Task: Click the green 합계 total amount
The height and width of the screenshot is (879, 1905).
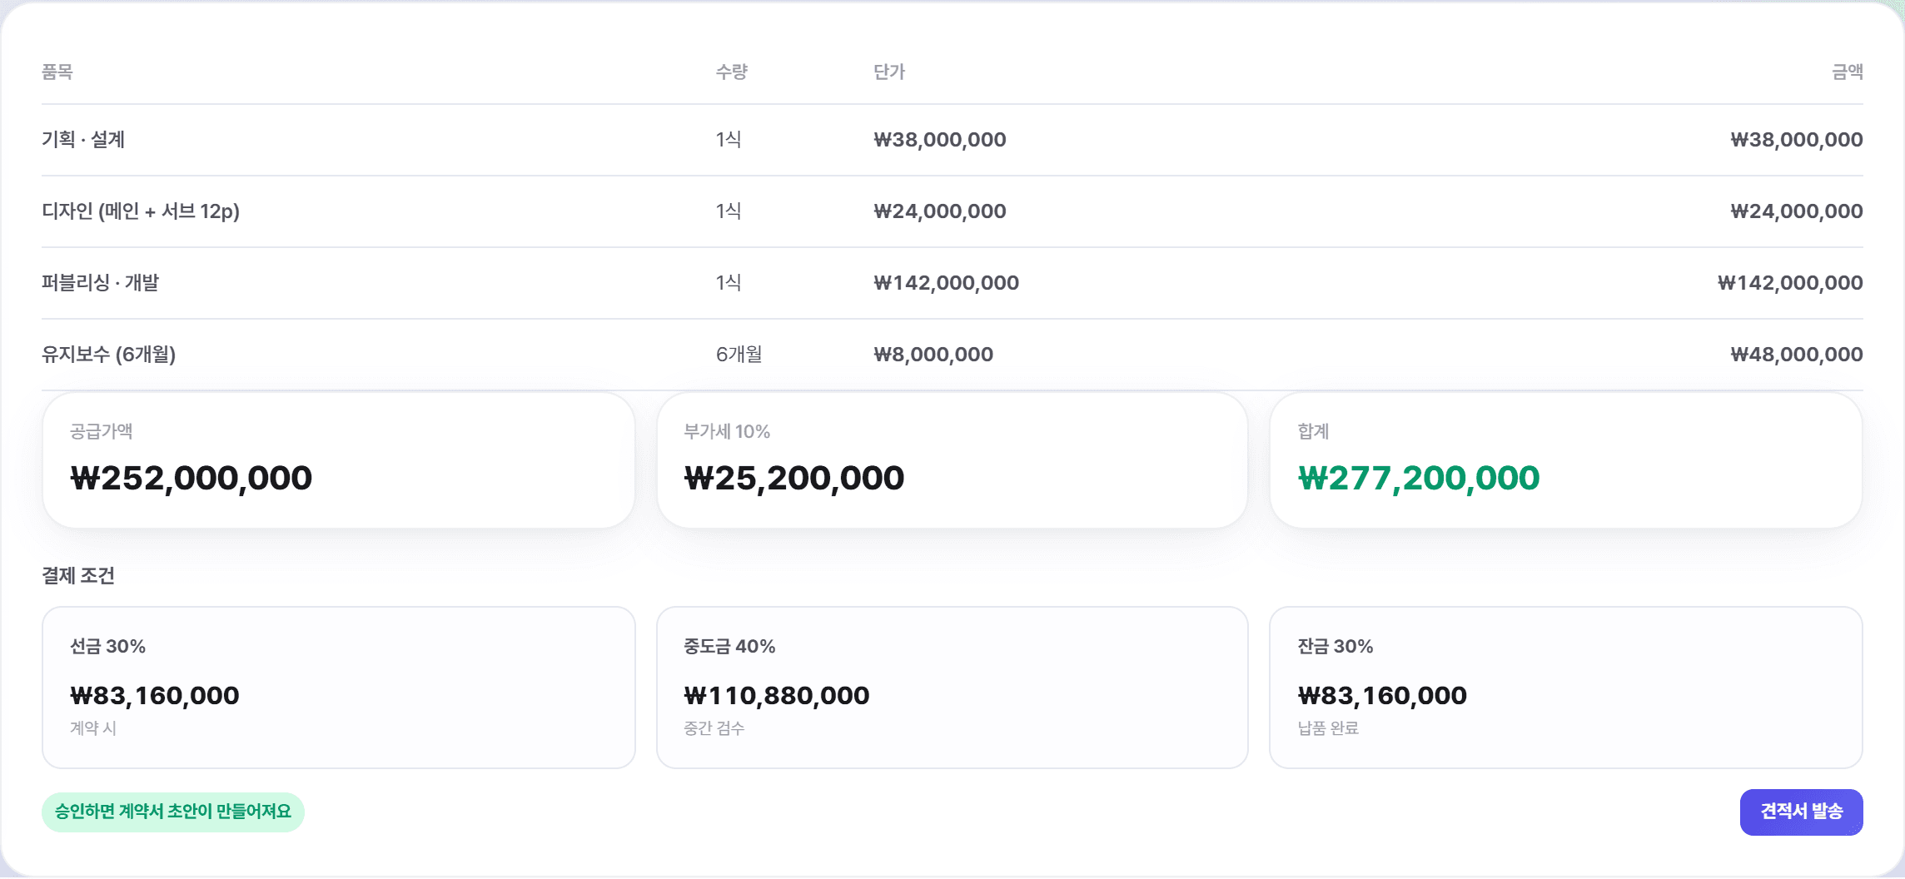Action: tap(1419, 478)
